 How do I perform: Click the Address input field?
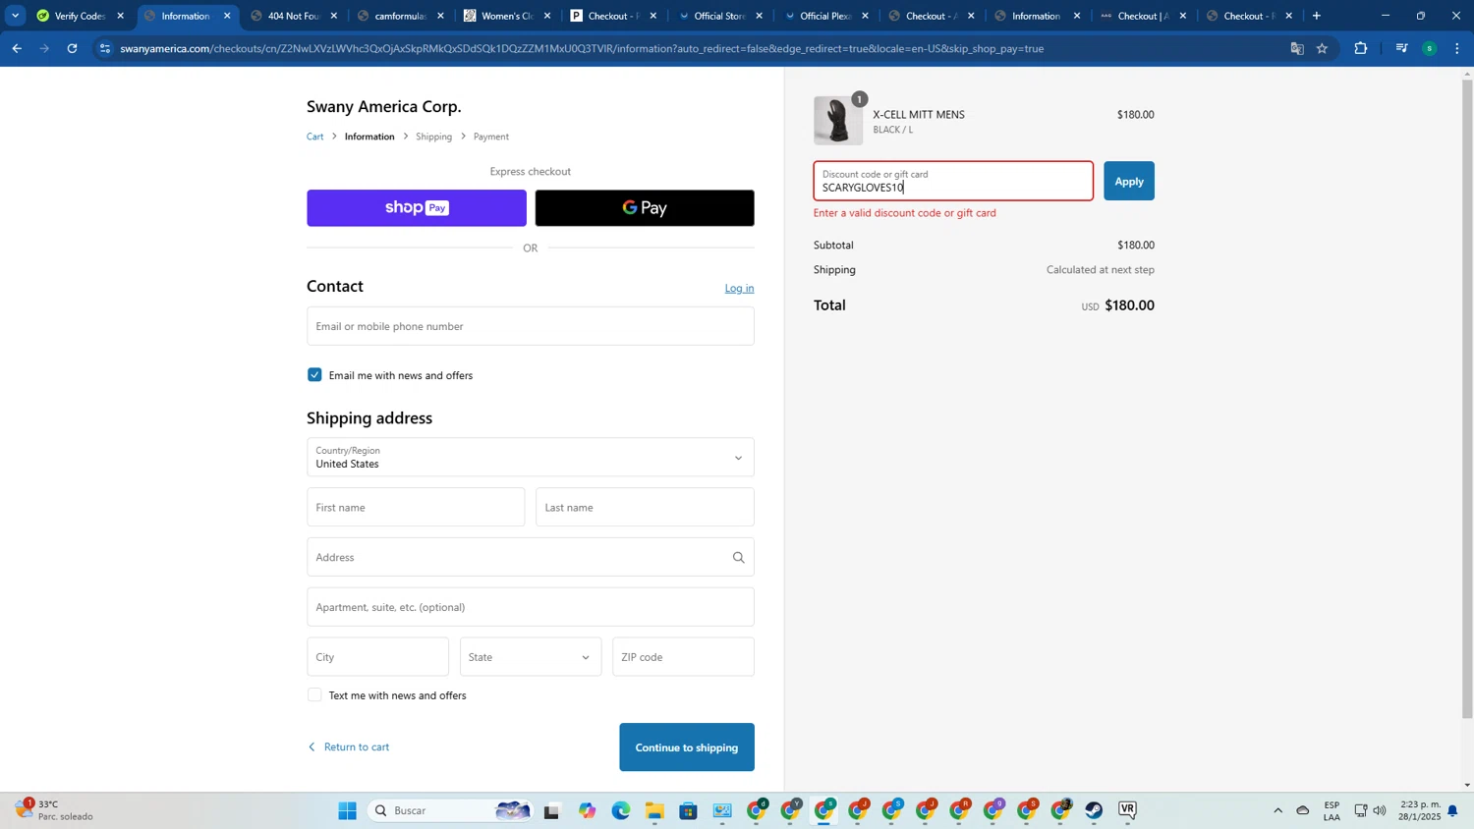pos(531,557)
